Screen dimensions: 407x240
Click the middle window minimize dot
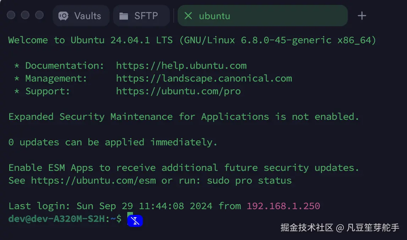[25, 15]
